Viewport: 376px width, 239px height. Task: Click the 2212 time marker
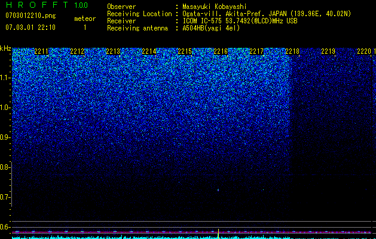coord(77,51)
